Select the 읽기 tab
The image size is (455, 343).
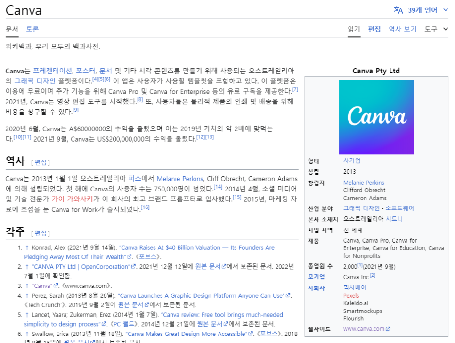(x=354, y=29)
